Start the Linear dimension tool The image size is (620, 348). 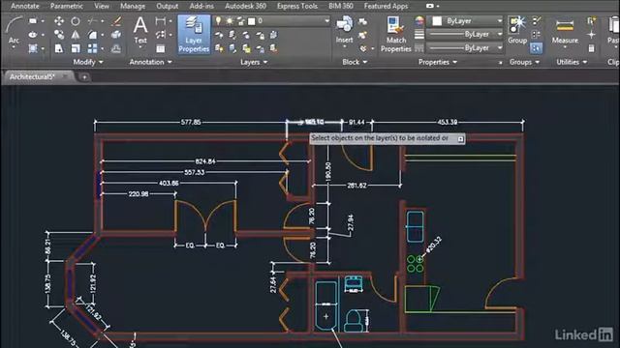pyautogui.click(x=160, y=21)
